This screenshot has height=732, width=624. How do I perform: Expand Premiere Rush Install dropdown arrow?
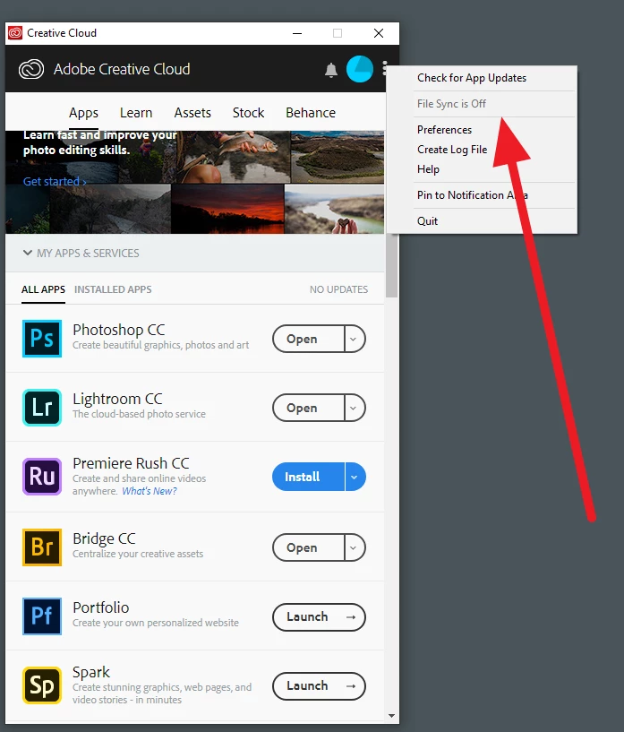coord(355,478)
